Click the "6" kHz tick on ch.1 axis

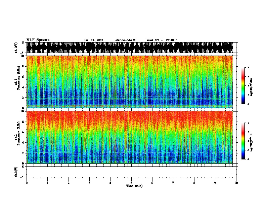[x=24, y=77]
